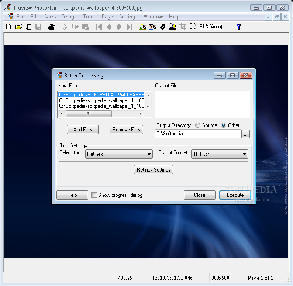Enable Show progress dialog checkbox
Image resolution: width=293 pixels, height=286 pixels.
(94, 195)
